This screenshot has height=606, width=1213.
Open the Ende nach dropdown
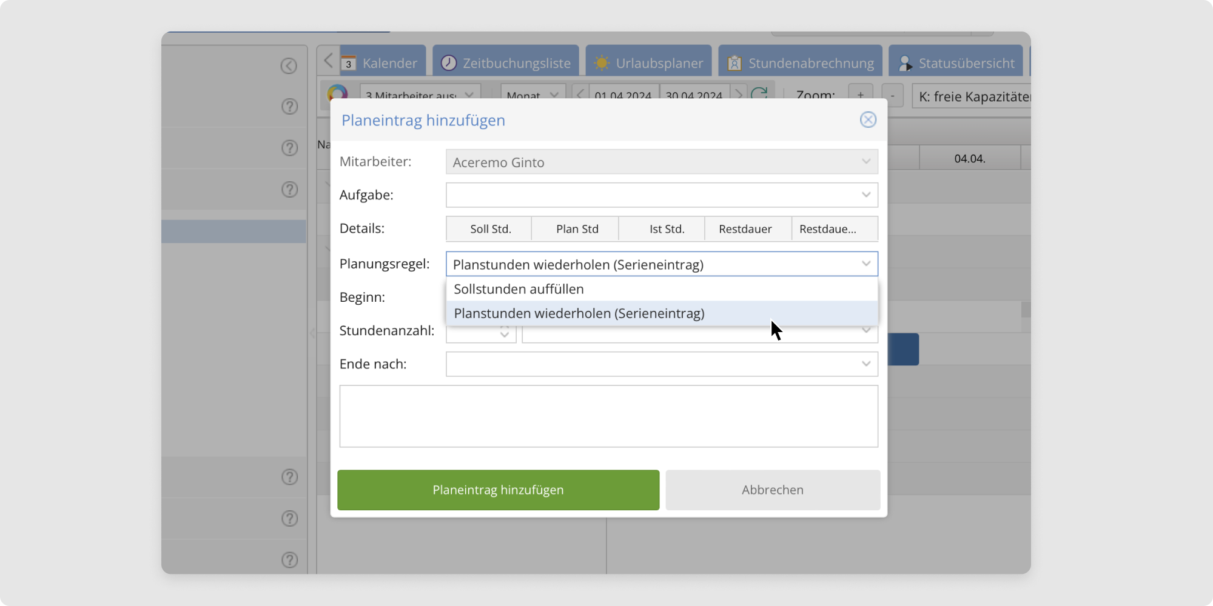(x=865, y=364)
